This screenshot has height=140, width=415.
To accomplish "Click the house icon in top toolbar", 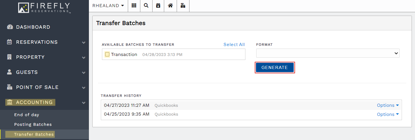I will [170, 6].
